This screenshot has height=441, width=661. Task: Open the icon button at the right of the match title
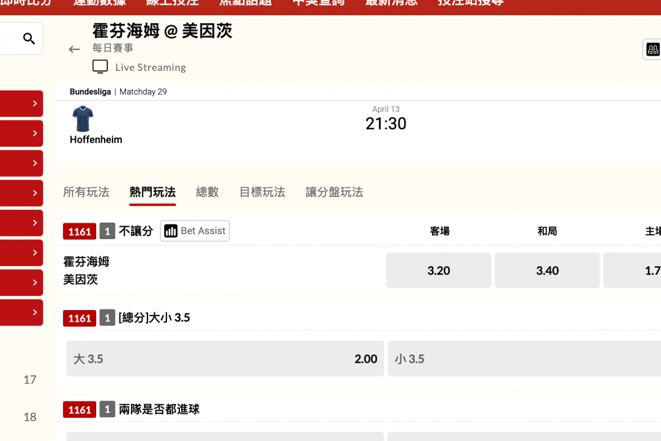tap(652, 50)
